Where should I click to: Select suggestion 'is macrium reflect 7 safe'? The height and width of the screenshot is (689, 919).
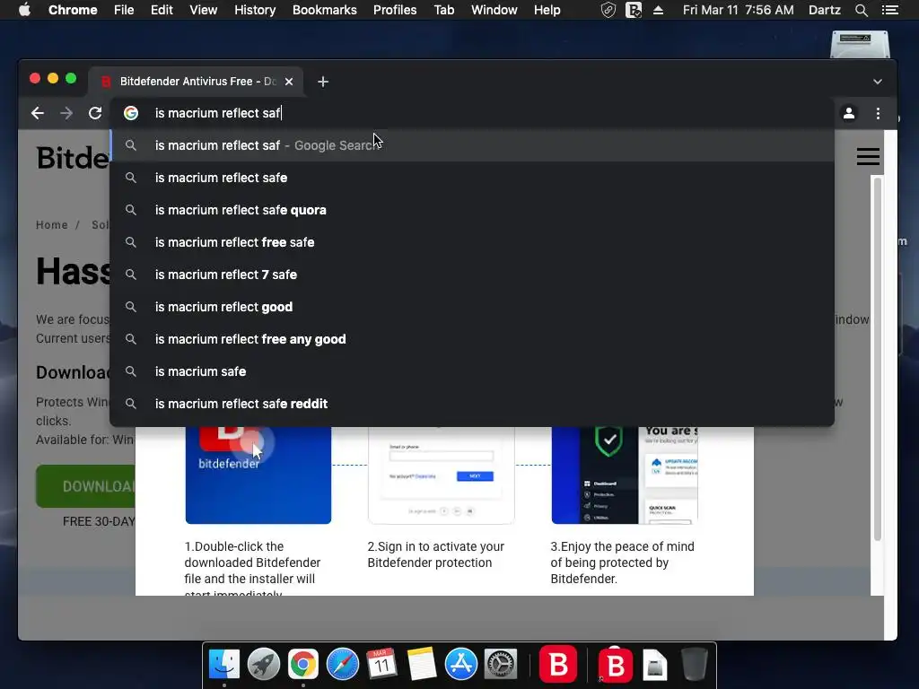point(472,275)
